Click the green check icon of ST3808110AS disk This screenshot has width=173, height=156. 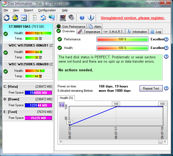coord(6,34)
